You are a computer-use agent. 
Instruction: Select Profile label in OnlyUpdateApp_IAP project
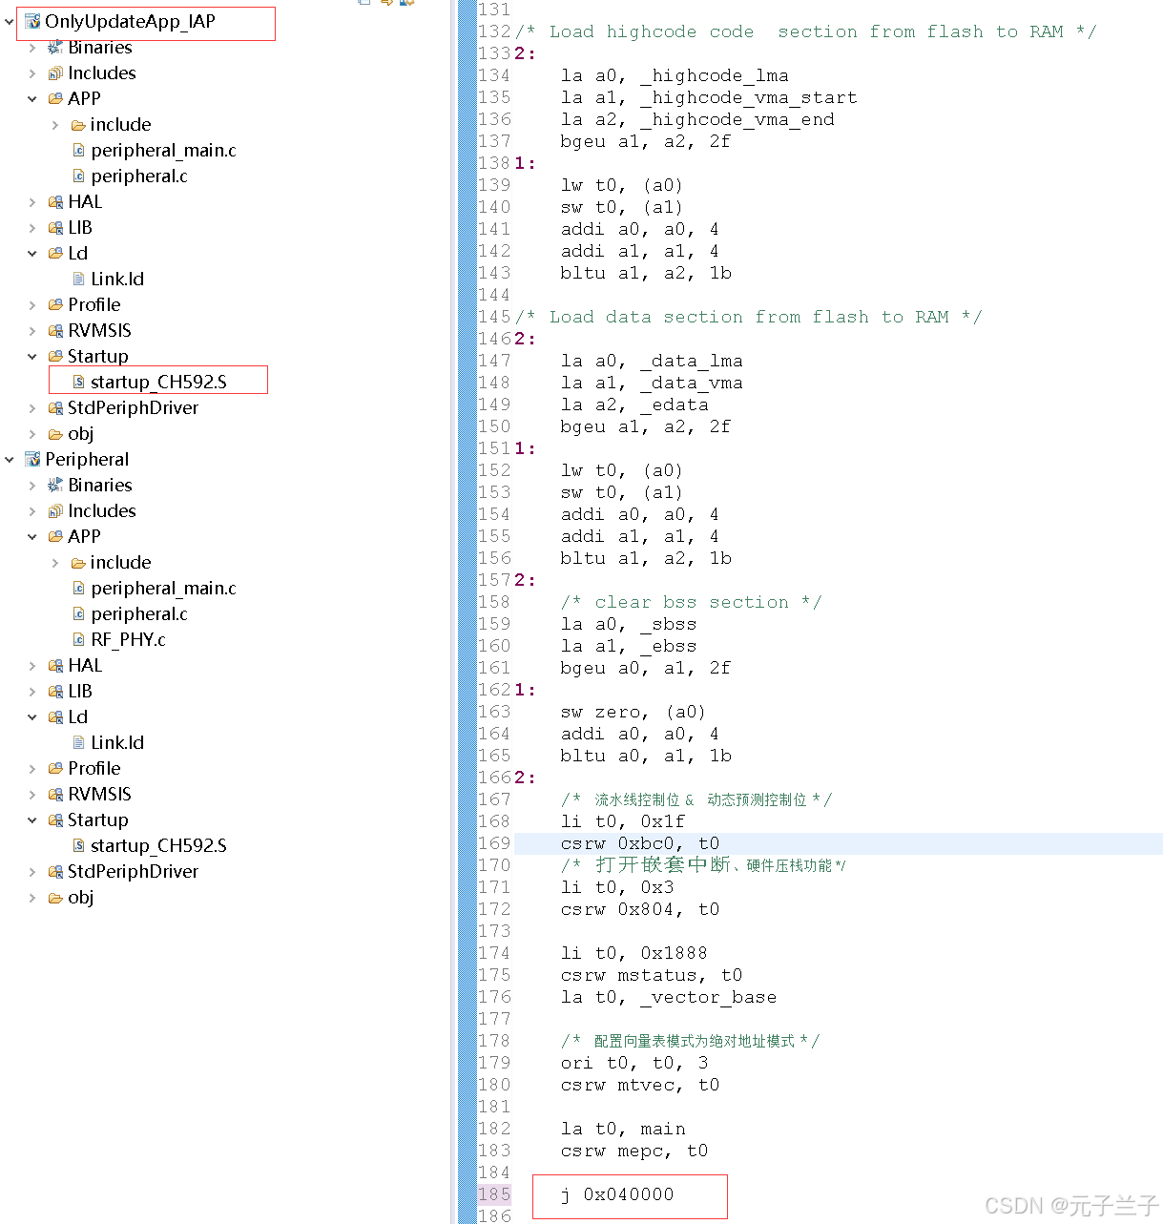94,304
